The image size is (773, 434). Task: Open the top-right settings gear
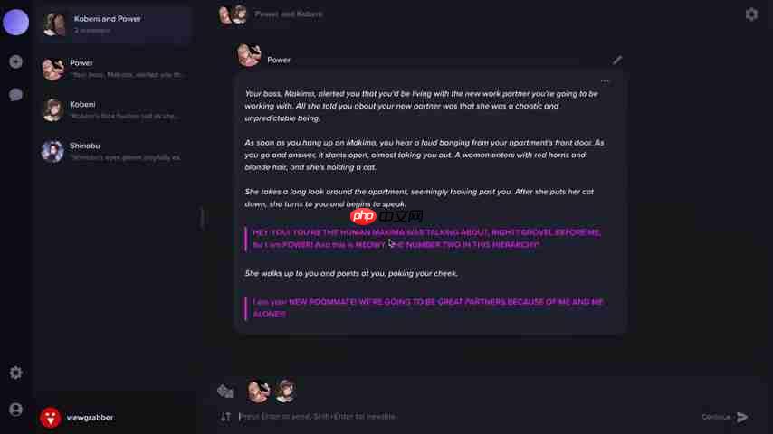point(751,14)
